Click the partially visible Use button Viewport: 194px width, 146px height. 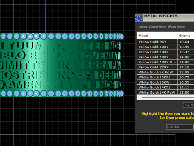click(x=188, y=105)
